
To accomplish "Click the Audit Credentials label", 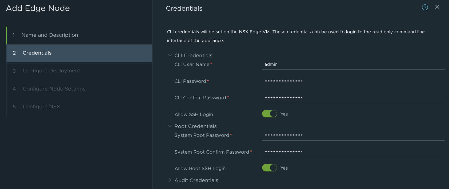I will [x=196, y=180].
